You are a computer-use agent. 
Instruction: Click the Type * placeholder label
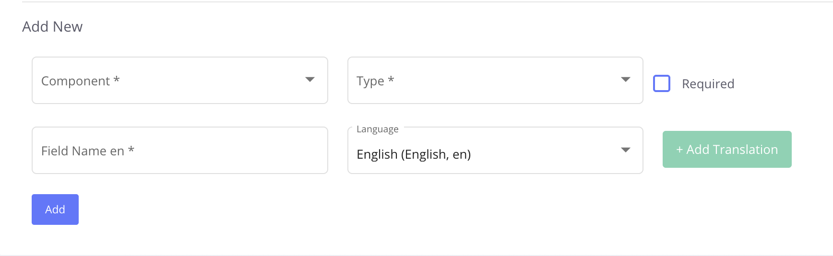coord(375,81)
